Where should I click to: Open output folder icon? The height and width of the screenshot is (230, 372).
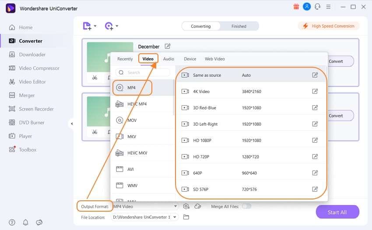[186, 217]
